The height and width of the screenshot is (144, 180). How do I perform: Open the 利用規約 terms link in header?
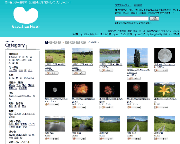coord(138,5)
